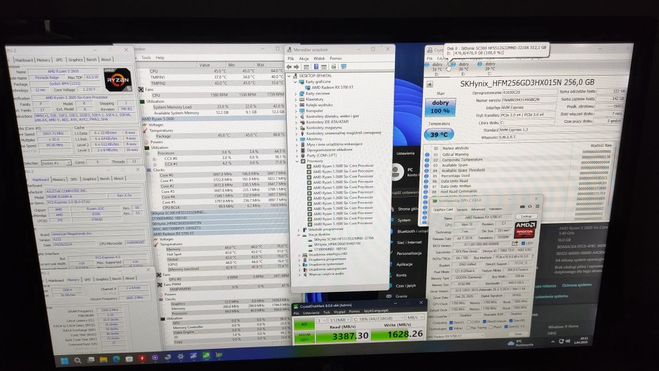Toggle the CUDA checkbox in GPU-Z
The width and height of the screenshot is (659, 371).
pos(468,321)
